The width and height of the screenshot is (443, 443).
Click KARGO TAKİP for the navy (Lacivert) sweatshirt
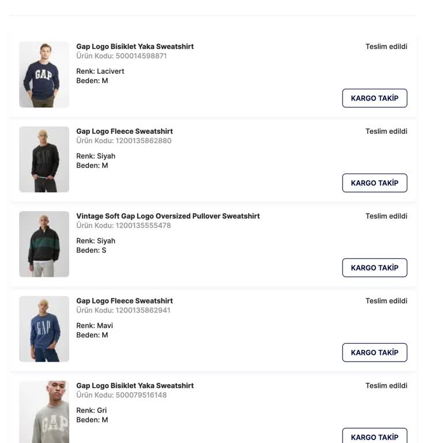tap(374, 98)
